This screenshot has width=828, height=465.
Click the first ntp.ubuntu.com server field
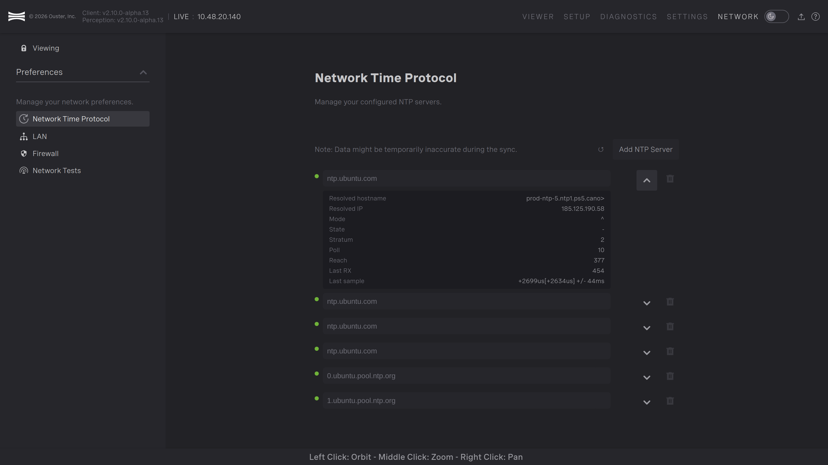point(466,179)
